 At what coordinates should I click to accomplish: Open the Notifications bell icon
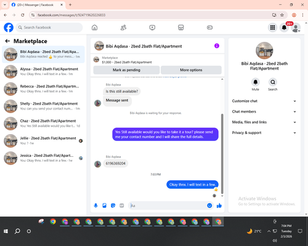[x=284, y=28]
